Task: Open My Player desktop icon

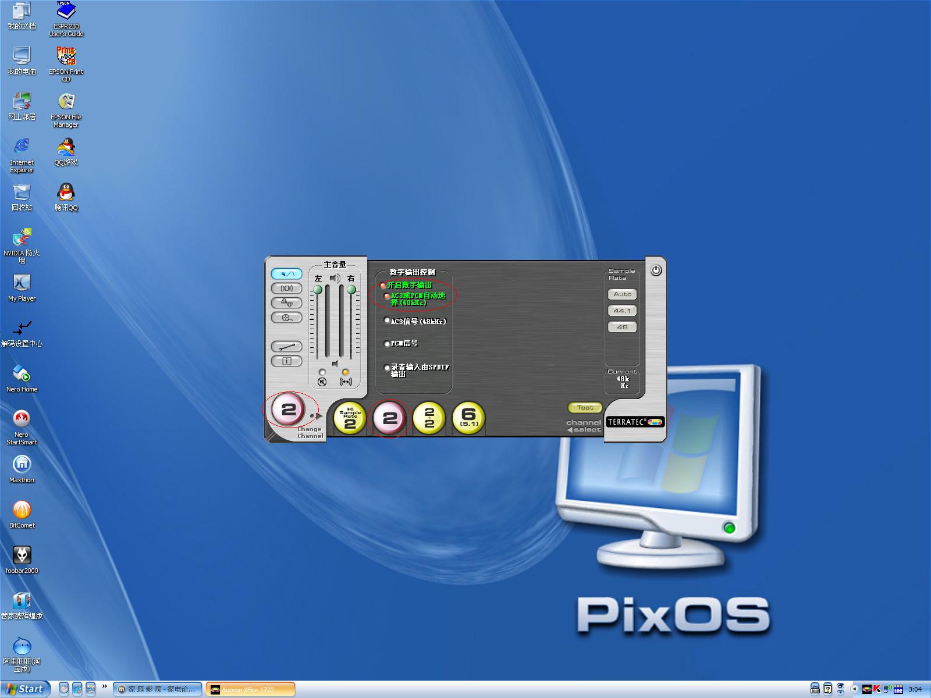Action: click(x=22, y=289)
